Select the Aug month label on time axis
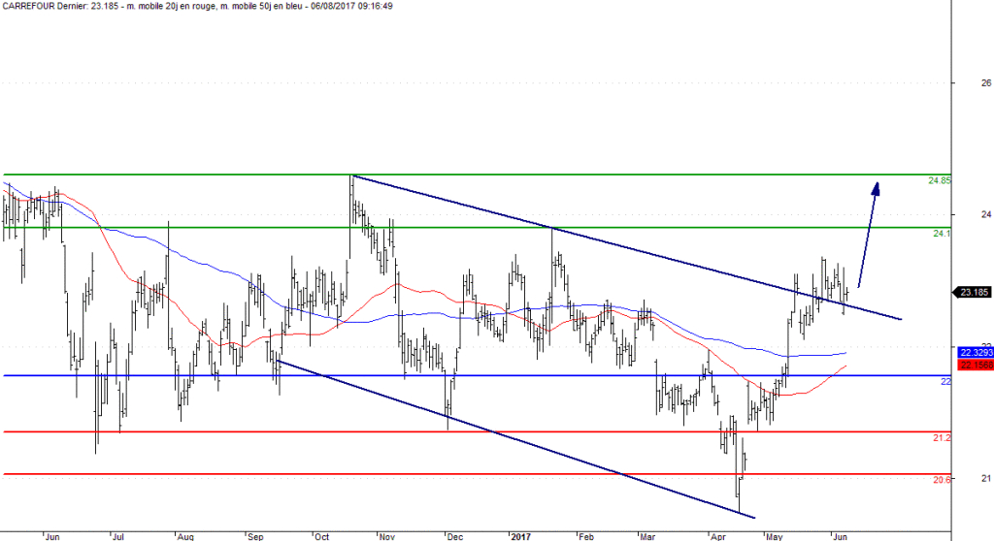994x541 pixels. pos(185,536)
